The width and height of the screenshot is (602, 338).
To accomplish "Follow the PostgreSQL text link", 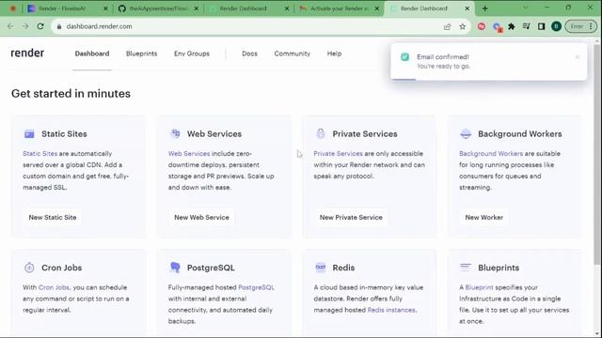I will pyautogui.click(x=256, y=287).
